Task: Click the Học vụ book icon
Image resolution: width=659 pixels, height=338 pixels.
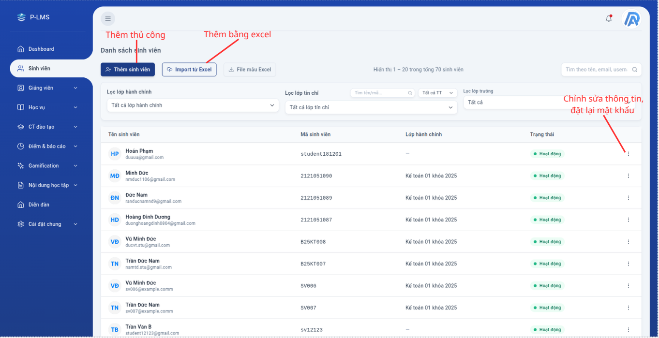Action: pyautogui.click(x=20, y=107)
